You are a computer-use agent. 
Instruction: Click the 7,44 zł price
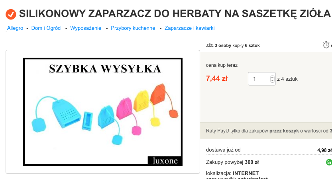[x=216, y=78]
